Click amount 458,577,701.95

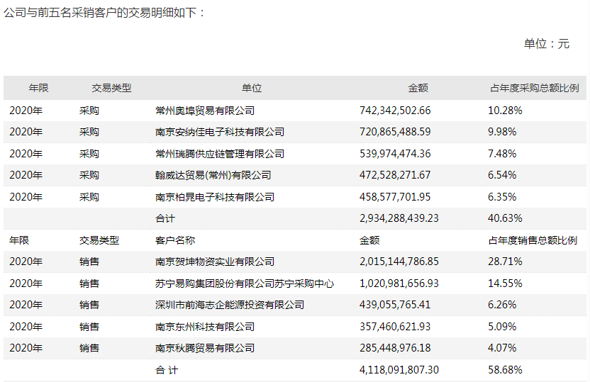pyautogui.click(x=395, y=197)
